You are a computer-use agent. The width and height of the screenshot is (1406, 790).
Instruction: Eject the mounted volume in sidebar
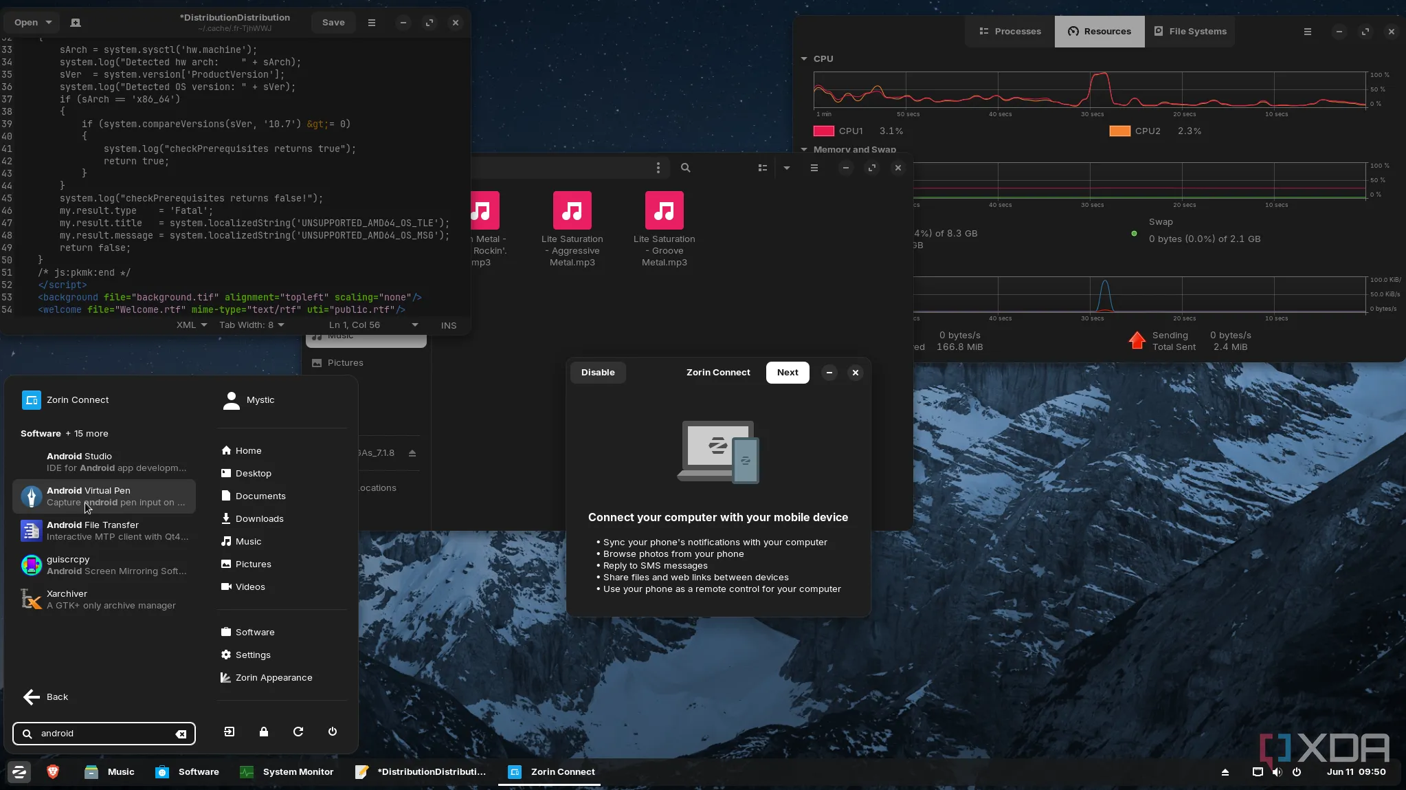point(412,453)
